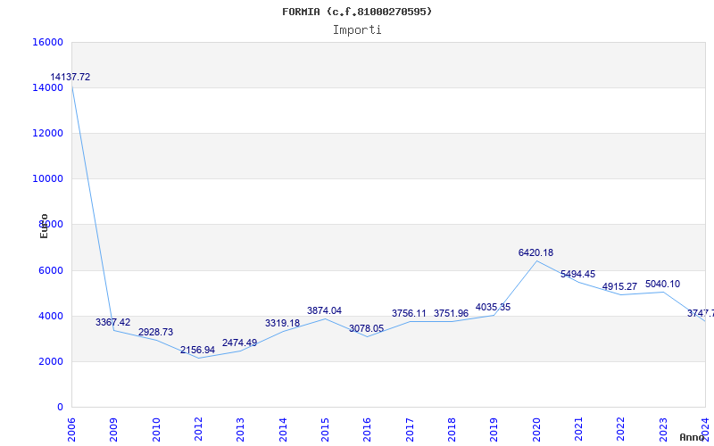Click the 2016 x-axis year label
The image size is (714, 446).
pyautogui.click(x=368, y=430)
